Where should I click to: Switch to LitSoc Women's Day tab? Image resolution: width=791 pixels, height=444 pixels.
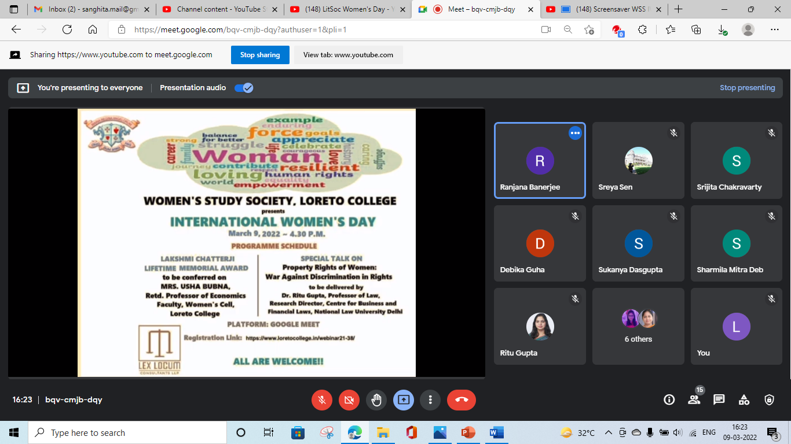coord(347,9)
